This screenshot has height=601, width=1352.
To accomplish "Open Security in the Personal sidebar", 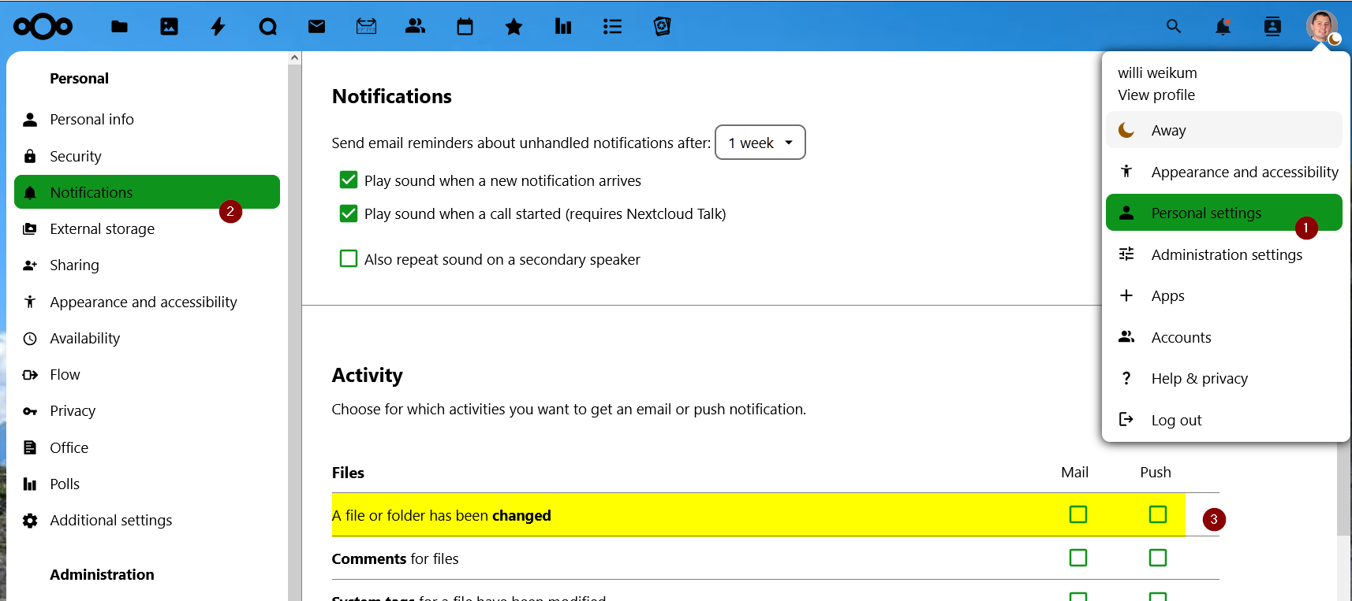I will 76,156.
